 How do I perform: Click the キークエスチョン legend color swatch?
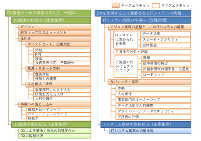tap(116, 5)
